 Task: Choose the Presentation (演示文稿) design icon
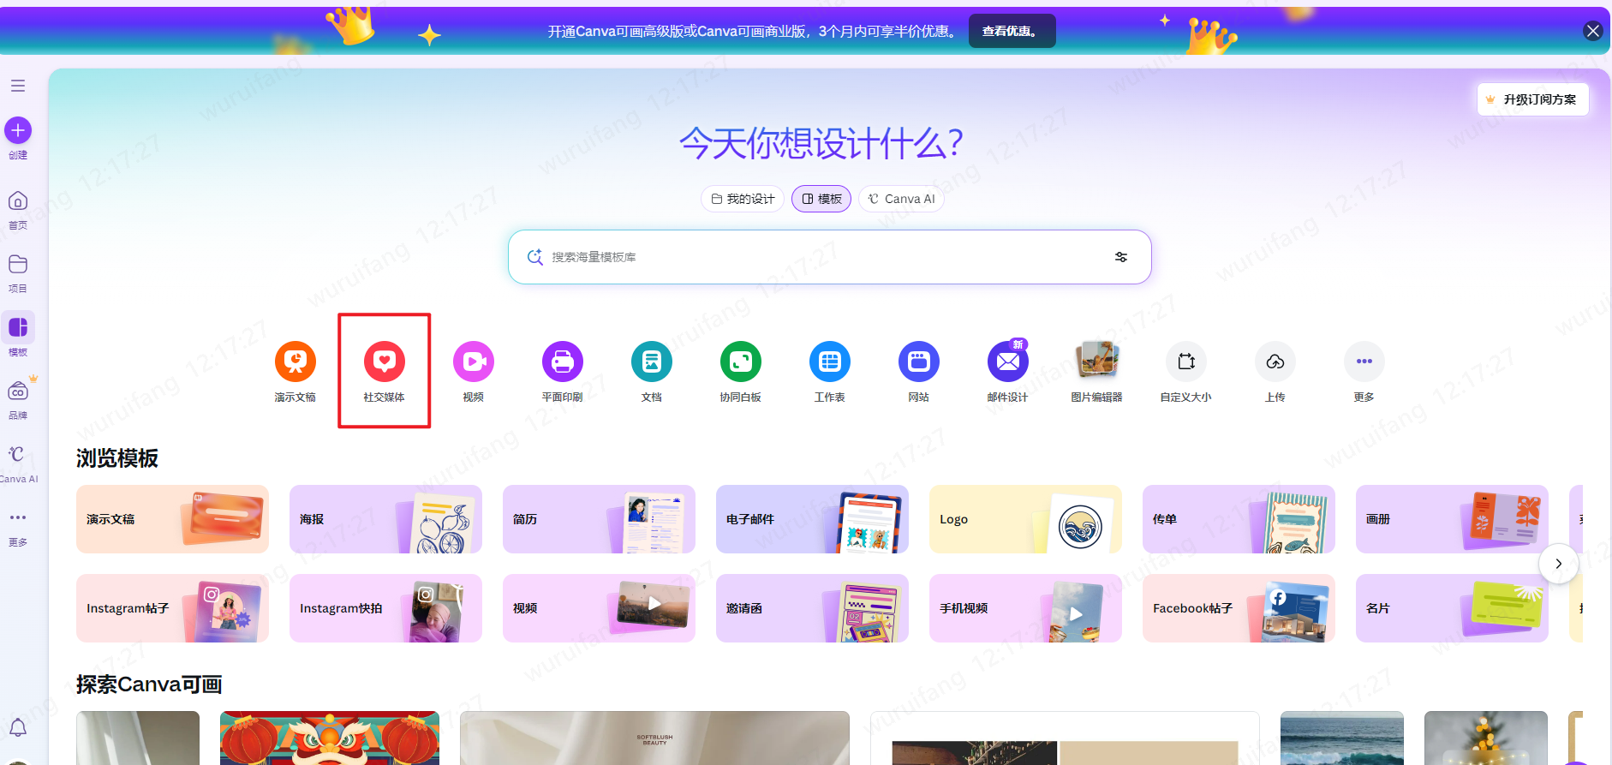coord(296,362)
